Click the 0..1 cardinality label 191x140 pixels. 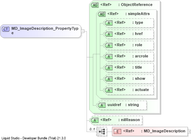click(92, 129)
